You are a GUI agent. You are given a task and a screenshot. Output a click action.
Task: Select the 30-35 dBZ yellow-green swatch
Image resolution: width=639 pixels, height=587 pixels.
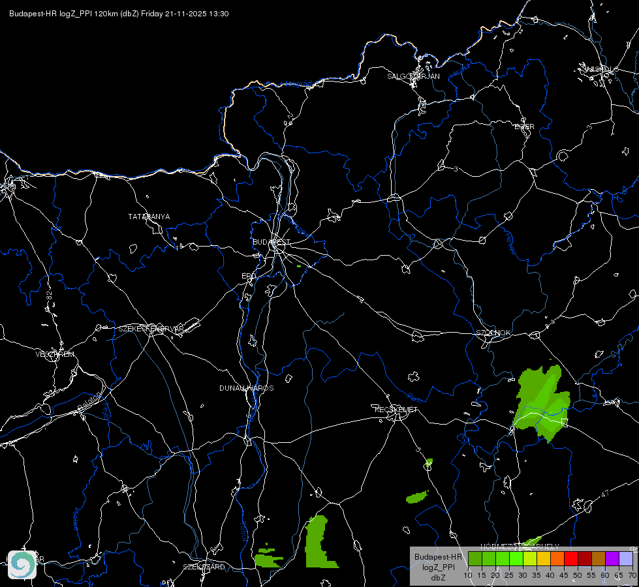530,559
